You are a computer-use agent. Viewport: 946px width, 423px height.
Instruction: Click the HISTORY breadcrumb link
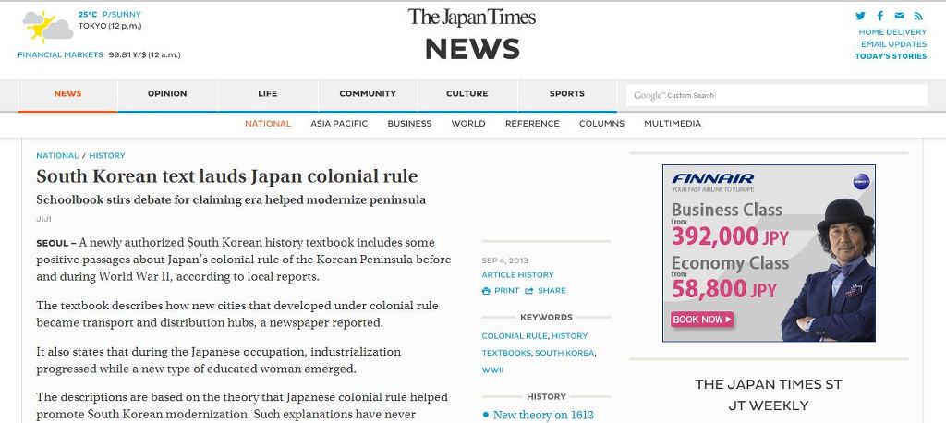click(107, 156)
